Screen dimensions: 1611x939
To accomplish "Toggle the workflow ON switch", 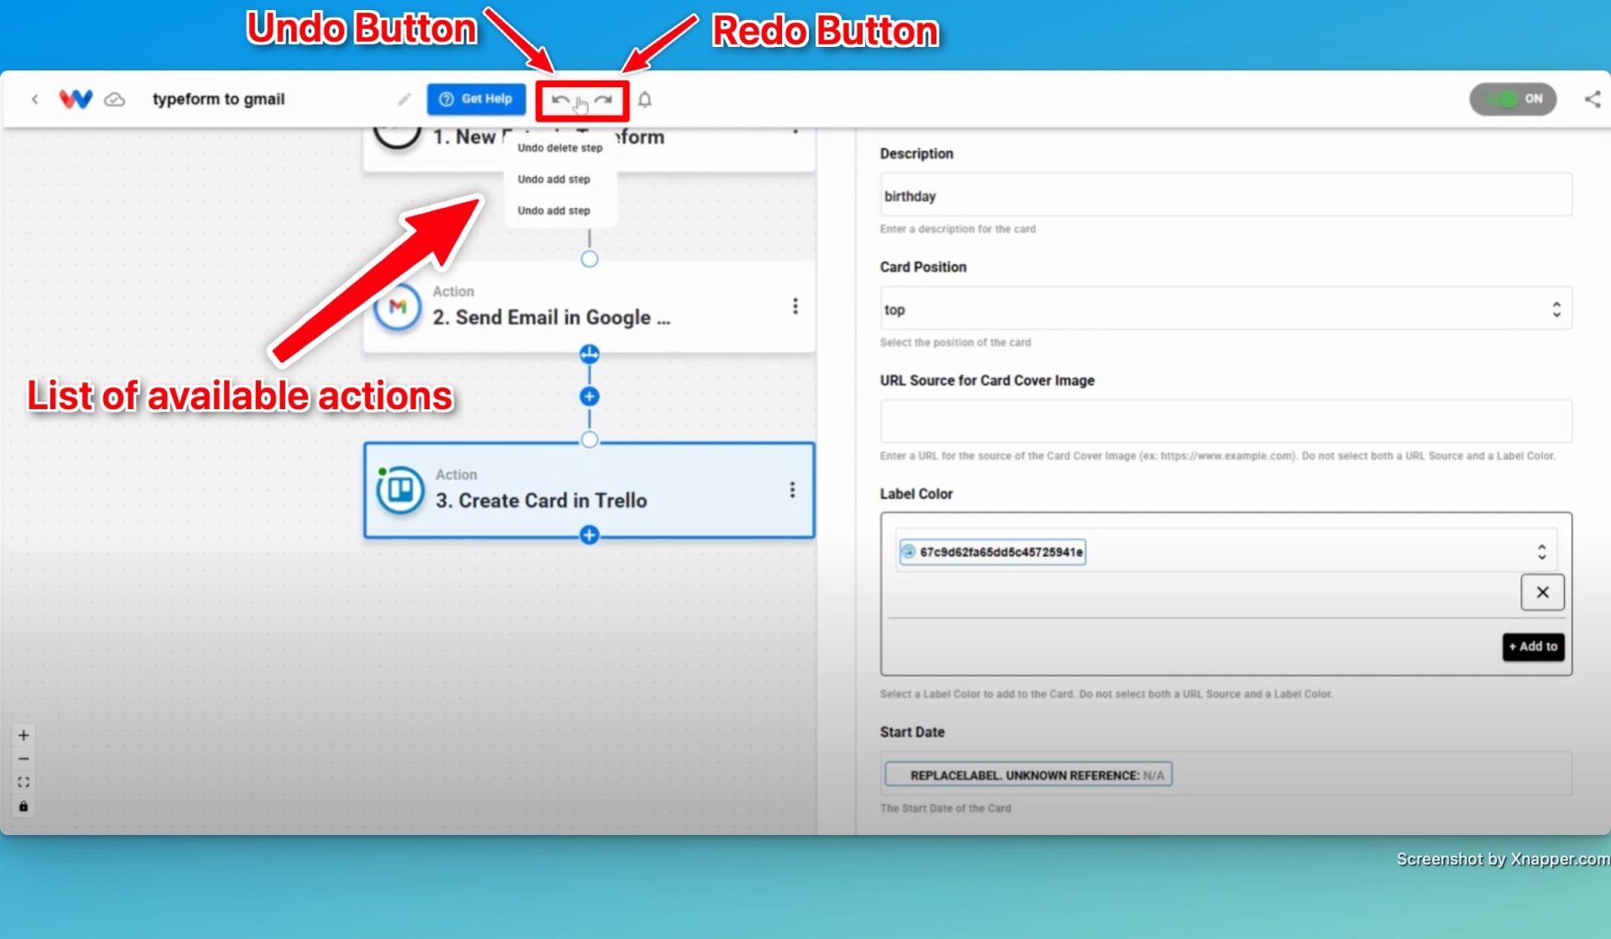I will click(x=1512, y=98).
